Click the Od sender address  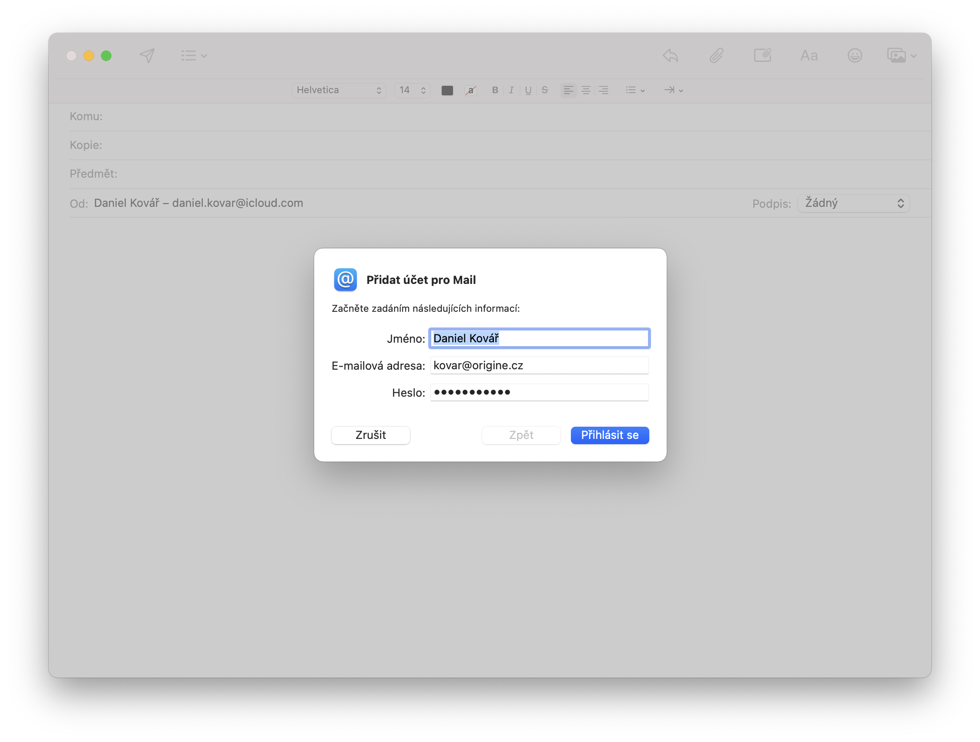coord(198,203)
